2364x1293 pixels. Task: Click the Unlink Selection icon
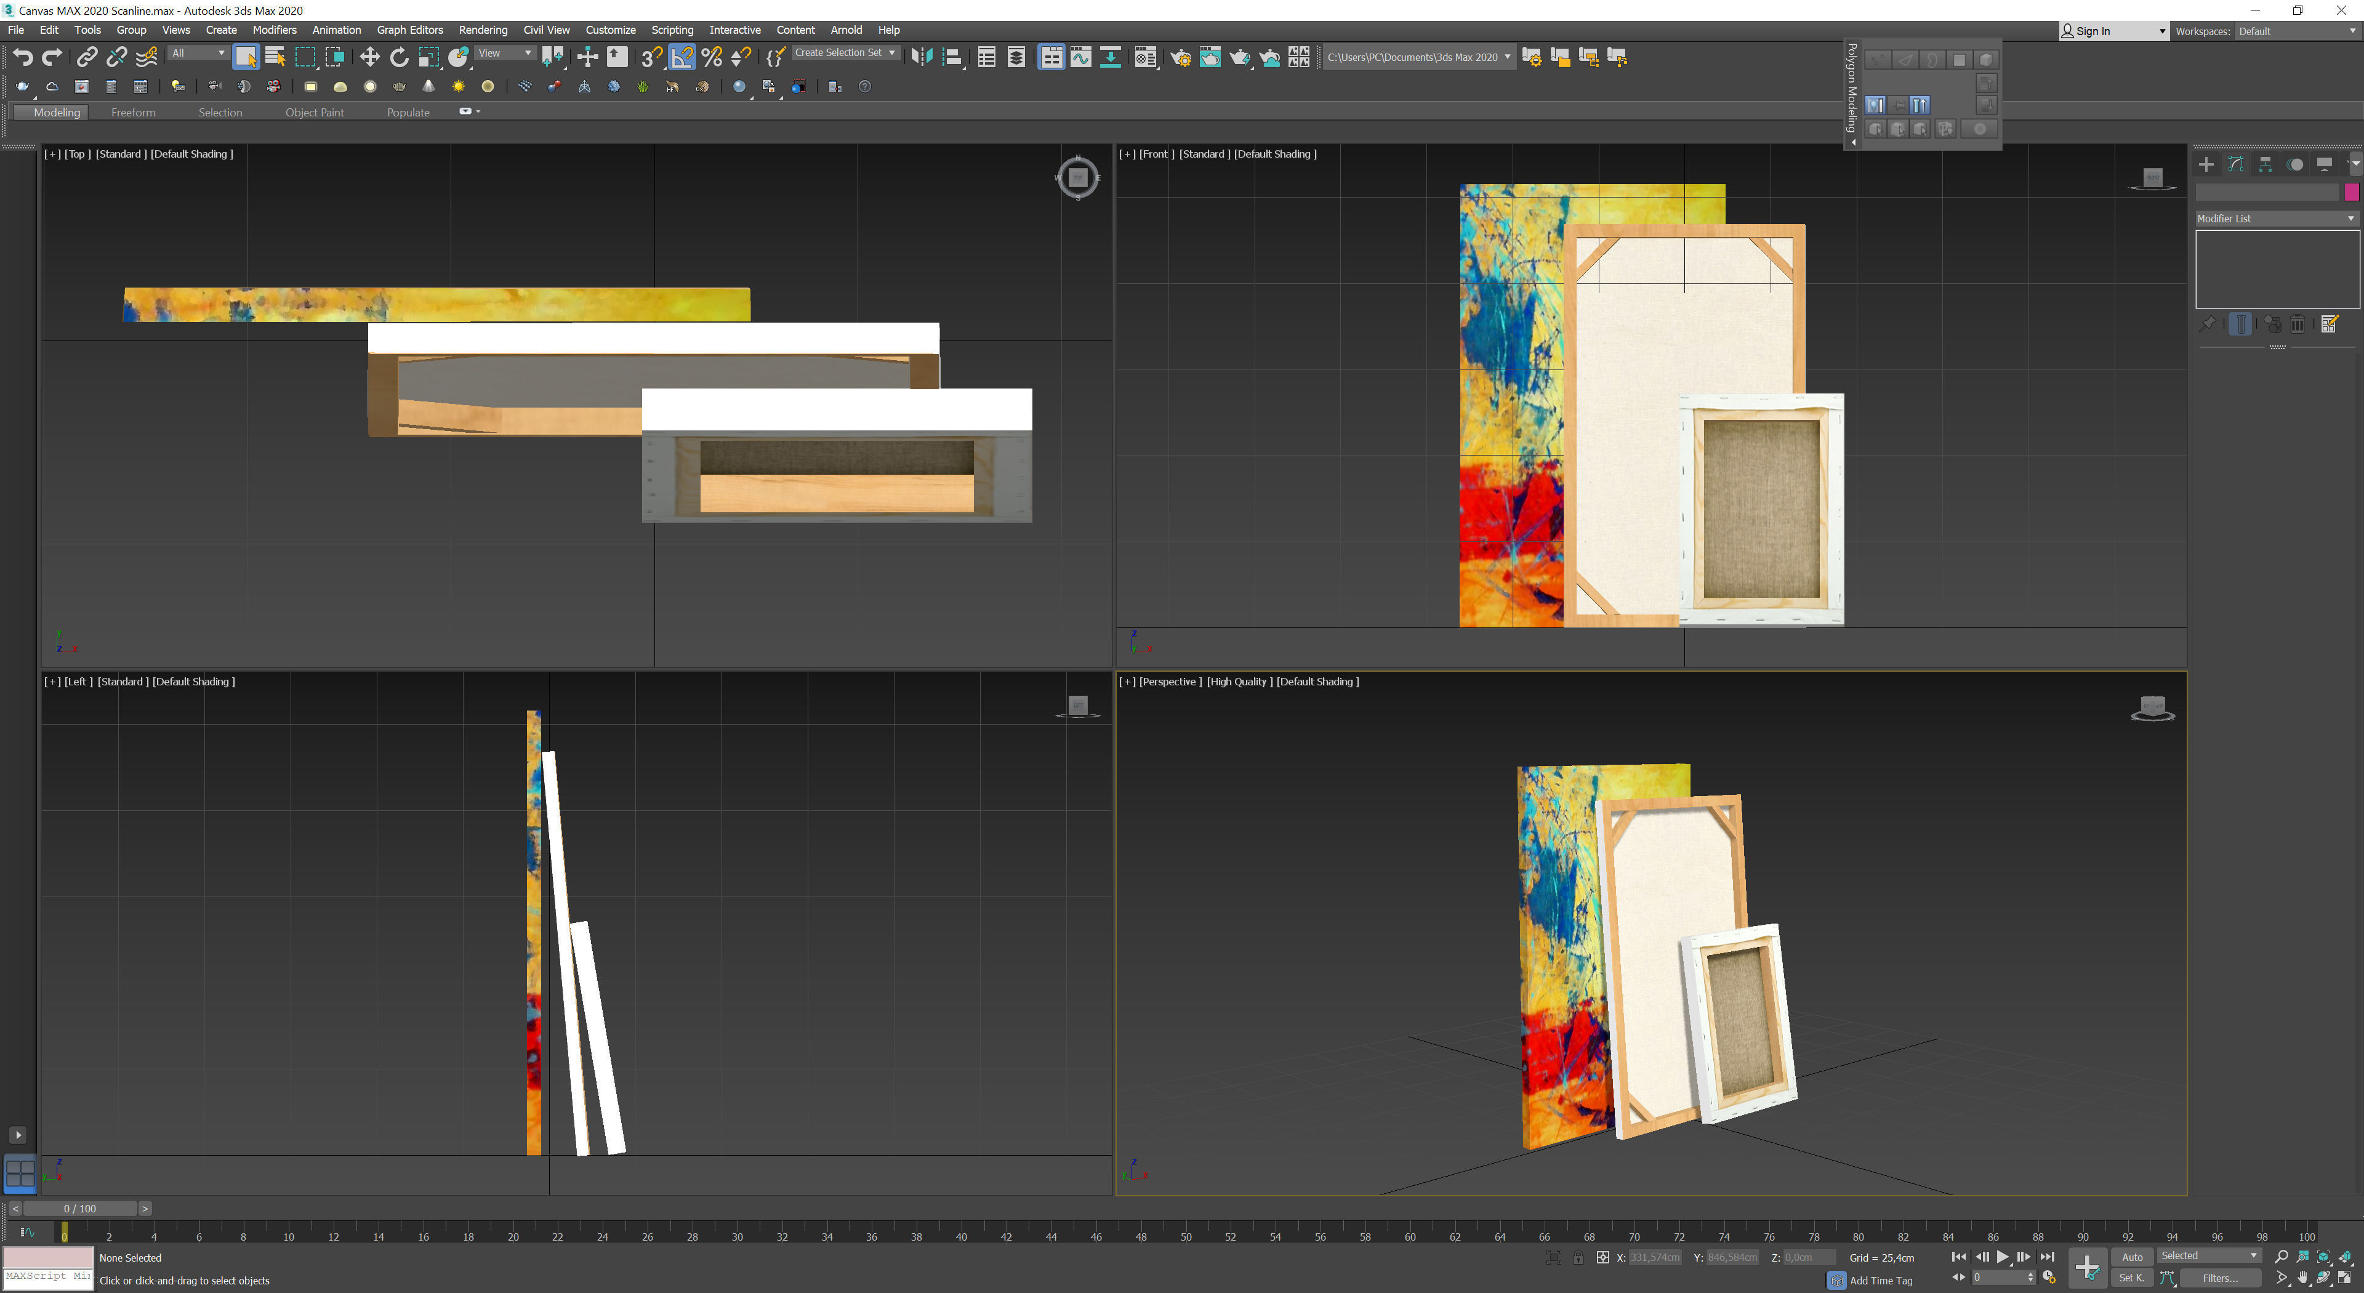[116, 57]
